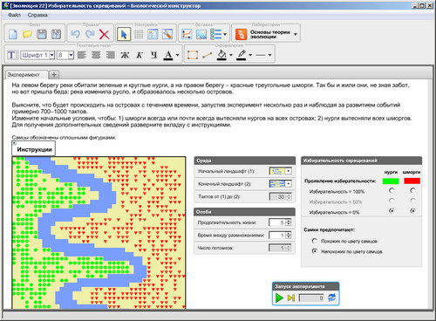This screenshot has width=436, height=321.
Task: Open 'Начальный ландшафт (1)' dropdown
Action: [281, 171]
